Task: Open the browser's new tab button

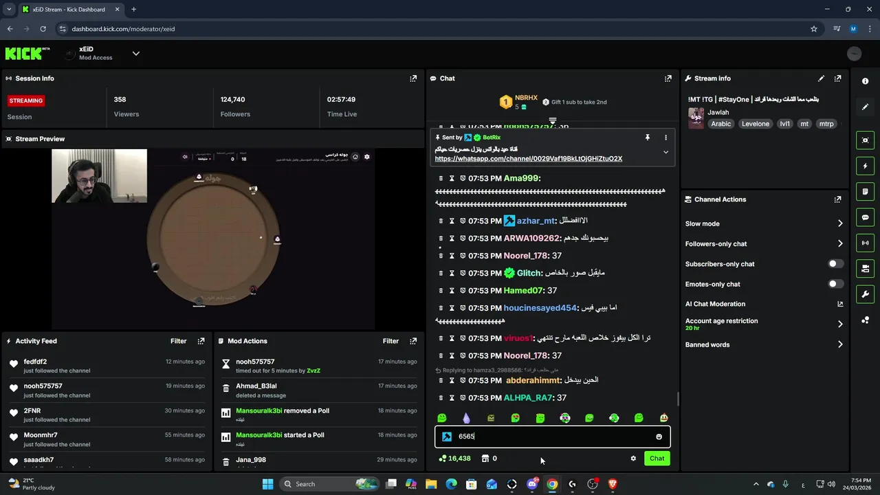Action: tap(133, 10)
